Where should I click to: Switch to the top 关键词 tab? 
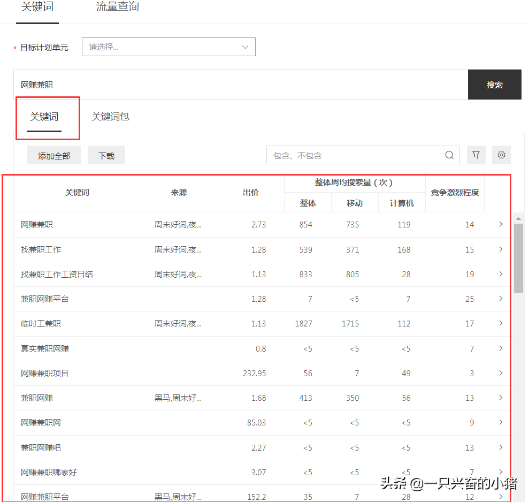pyautogui.click(x=37, y=7)
